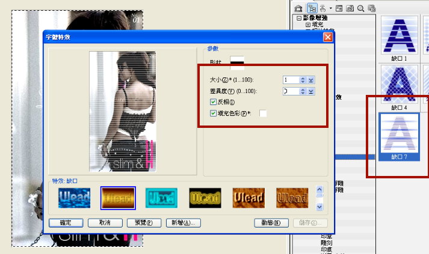
Task: Click the 預覽(P) button
Action: pyautogui.click(x=144, y=223)
